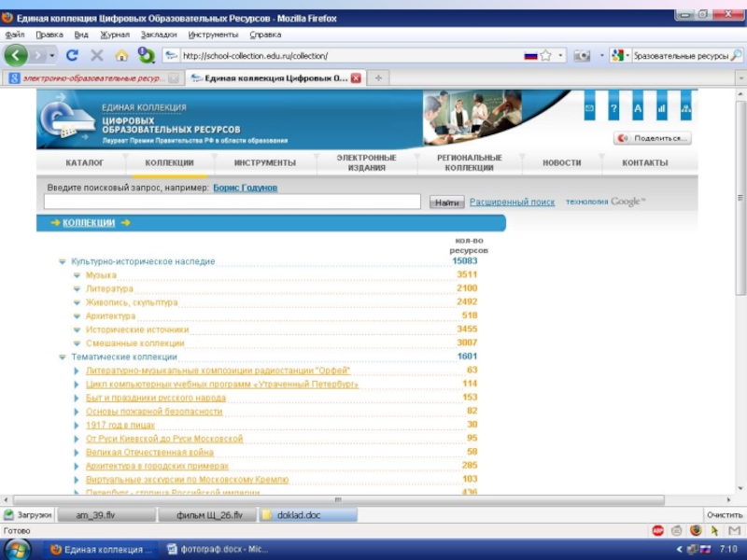The height and width of the screenshot is (560, 747).
Task: Collapse the Тематические коллекции section
Action: point(63,357)
